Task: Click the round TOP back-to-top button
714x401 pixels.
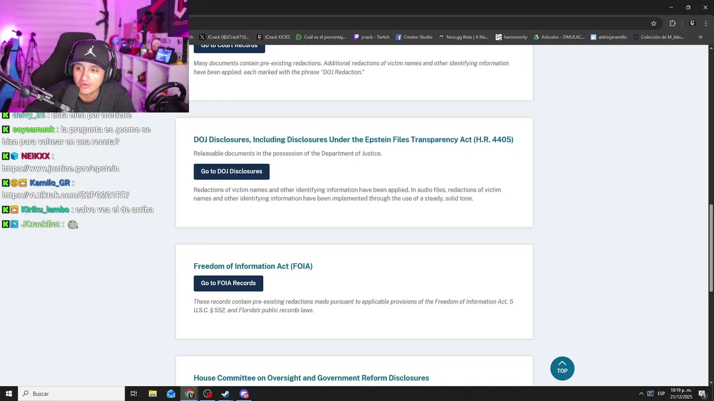Action: pos(562,369)
